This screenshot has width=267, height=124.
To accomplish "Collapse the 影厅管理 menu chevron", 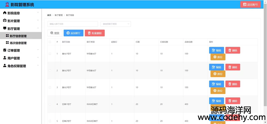I will pyautogui.click(x=38, y=28).
